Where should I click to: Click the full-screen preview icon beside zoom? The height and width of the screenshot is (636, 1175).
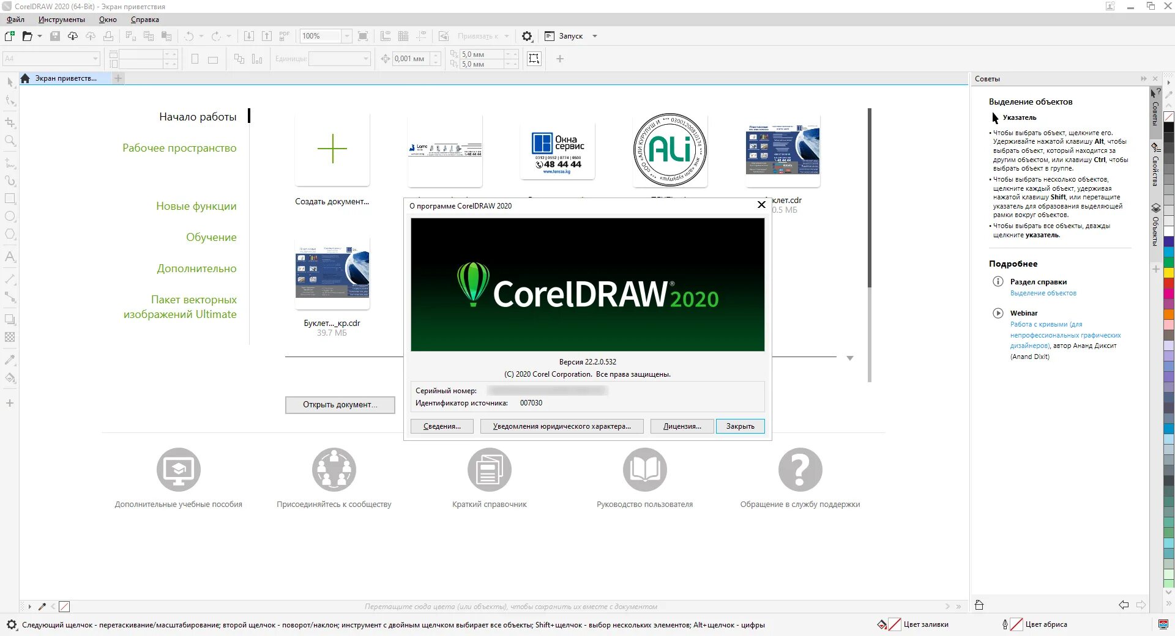tap(363, 36)
